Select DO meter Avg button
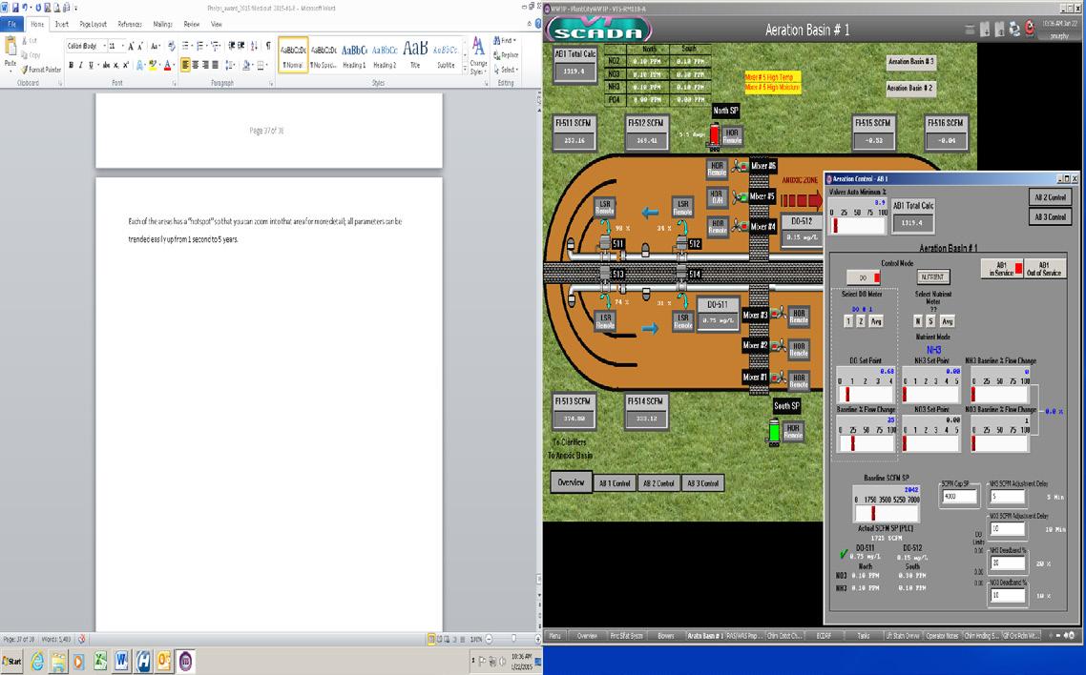This screenshot has width=1086, height=675. tap(877, 321)
